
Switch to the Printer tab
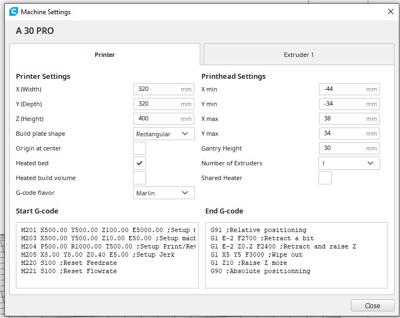point(105,55)
